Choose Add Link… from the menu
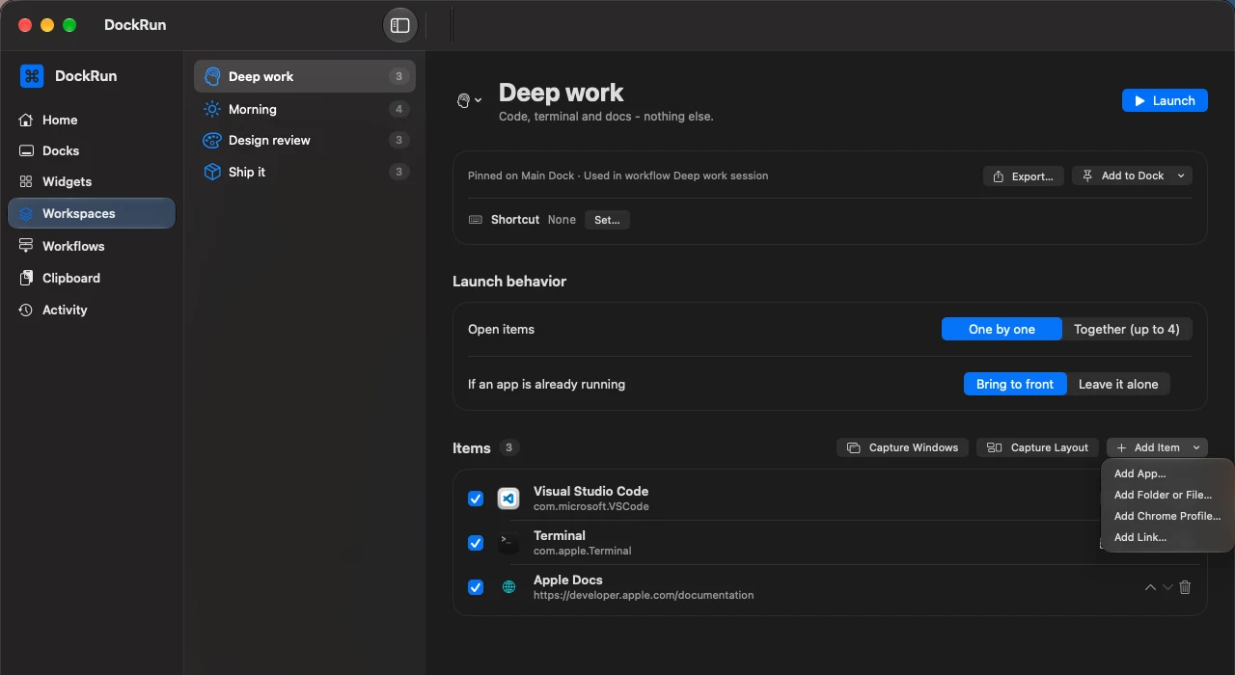1235x675 pixels. [x=1166, y=537]
